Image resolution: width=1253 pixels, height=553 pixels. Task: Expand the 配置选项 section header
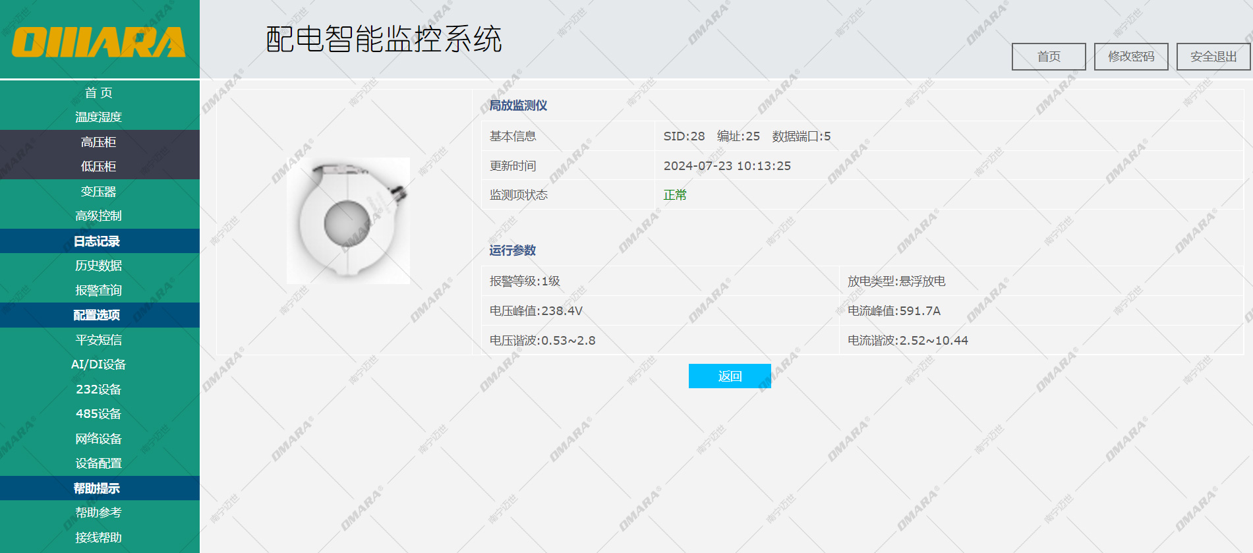(98, 315)
